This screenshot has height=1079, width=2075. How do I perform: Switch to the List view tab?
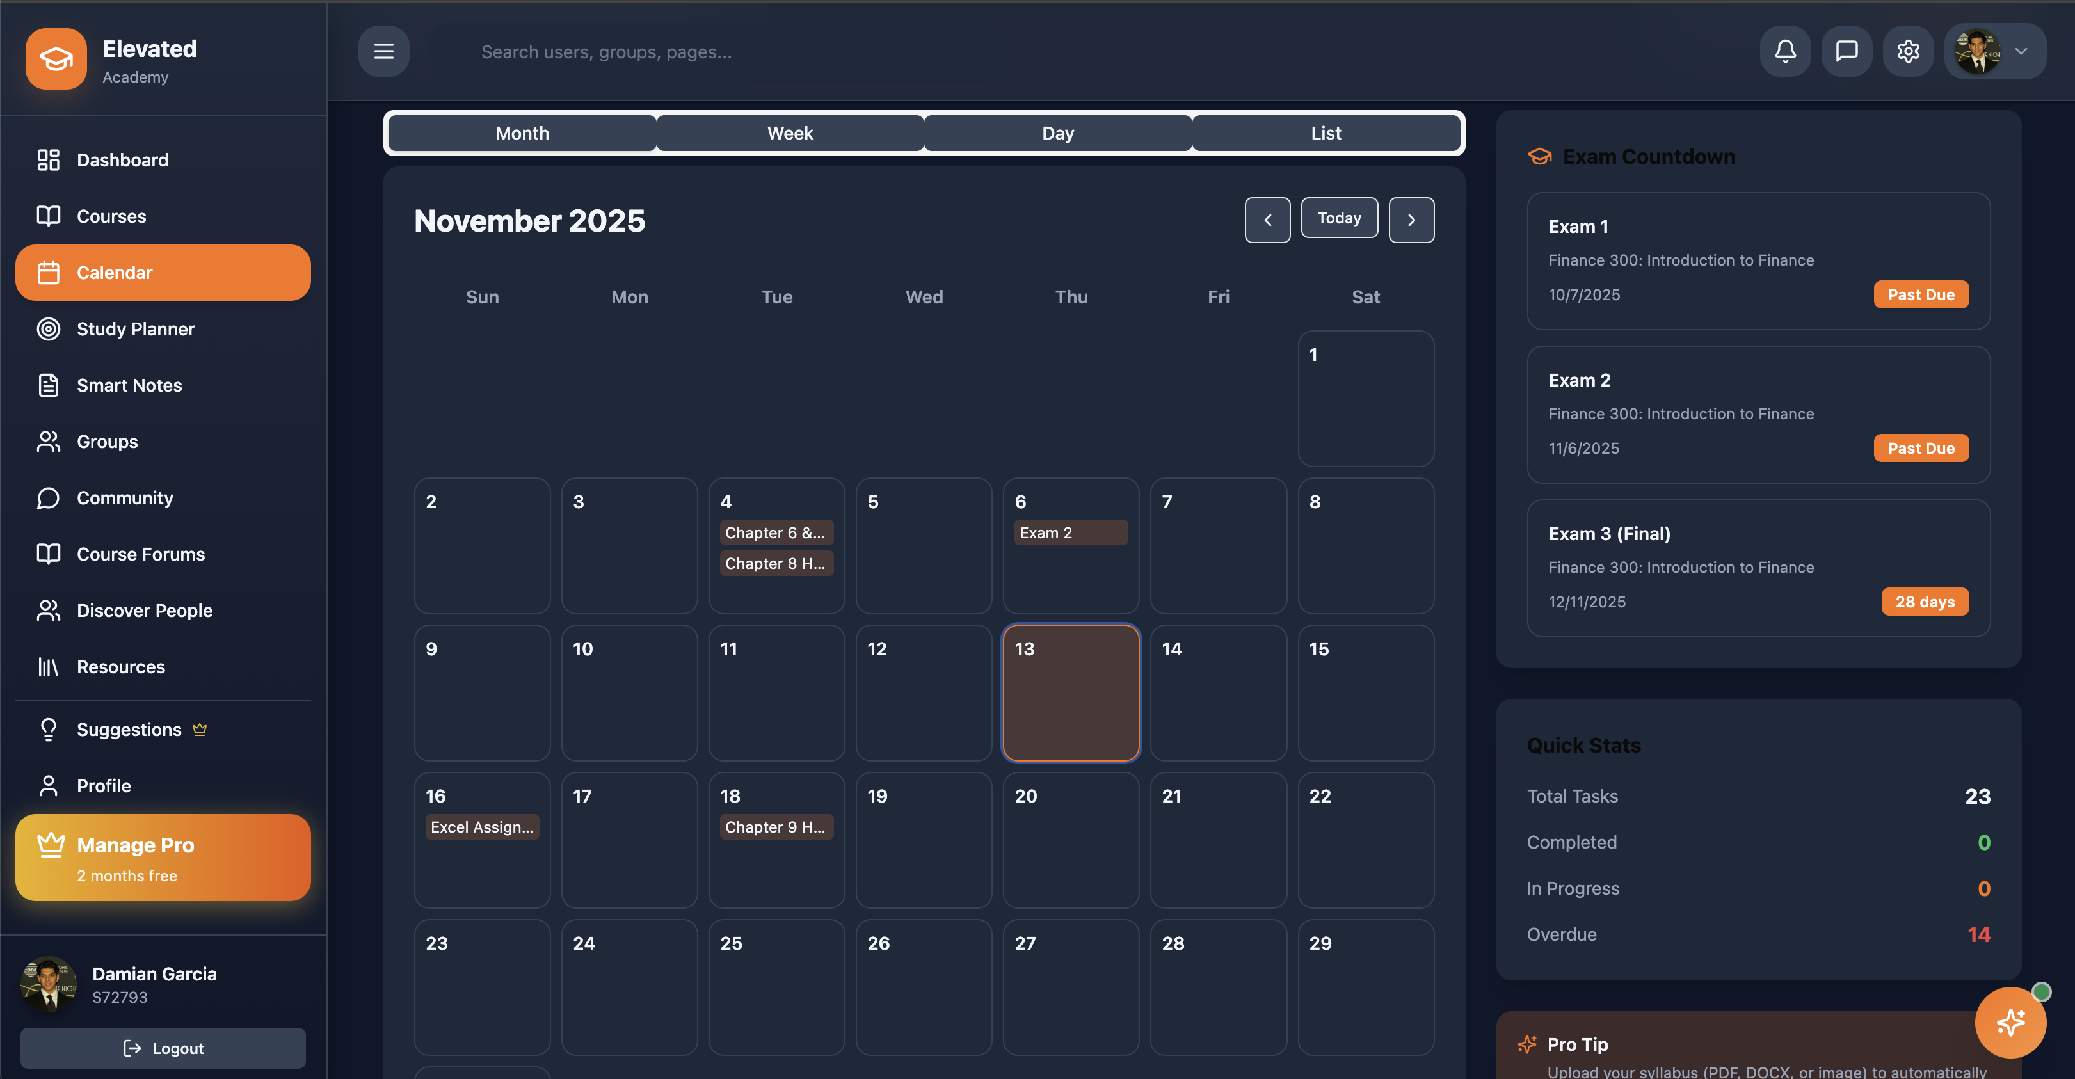1326,133
